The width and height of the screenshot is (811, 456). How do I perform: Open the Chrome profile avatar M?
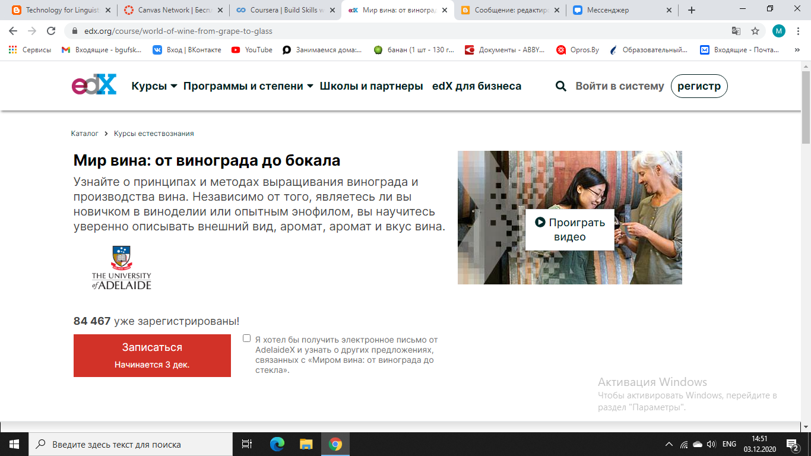(778, 31)
